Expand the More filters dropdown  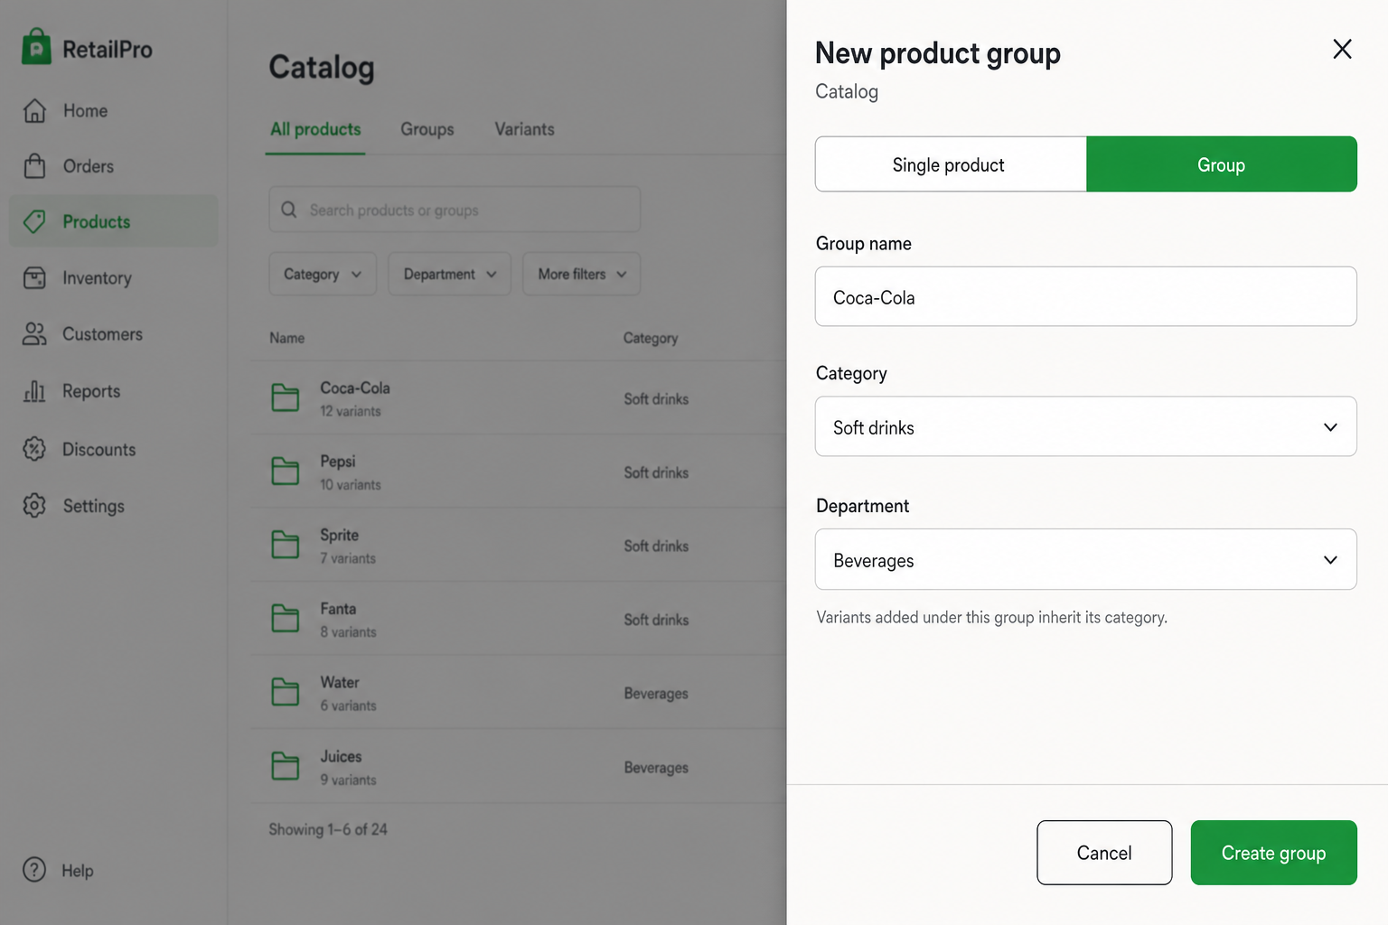point(581,274)
